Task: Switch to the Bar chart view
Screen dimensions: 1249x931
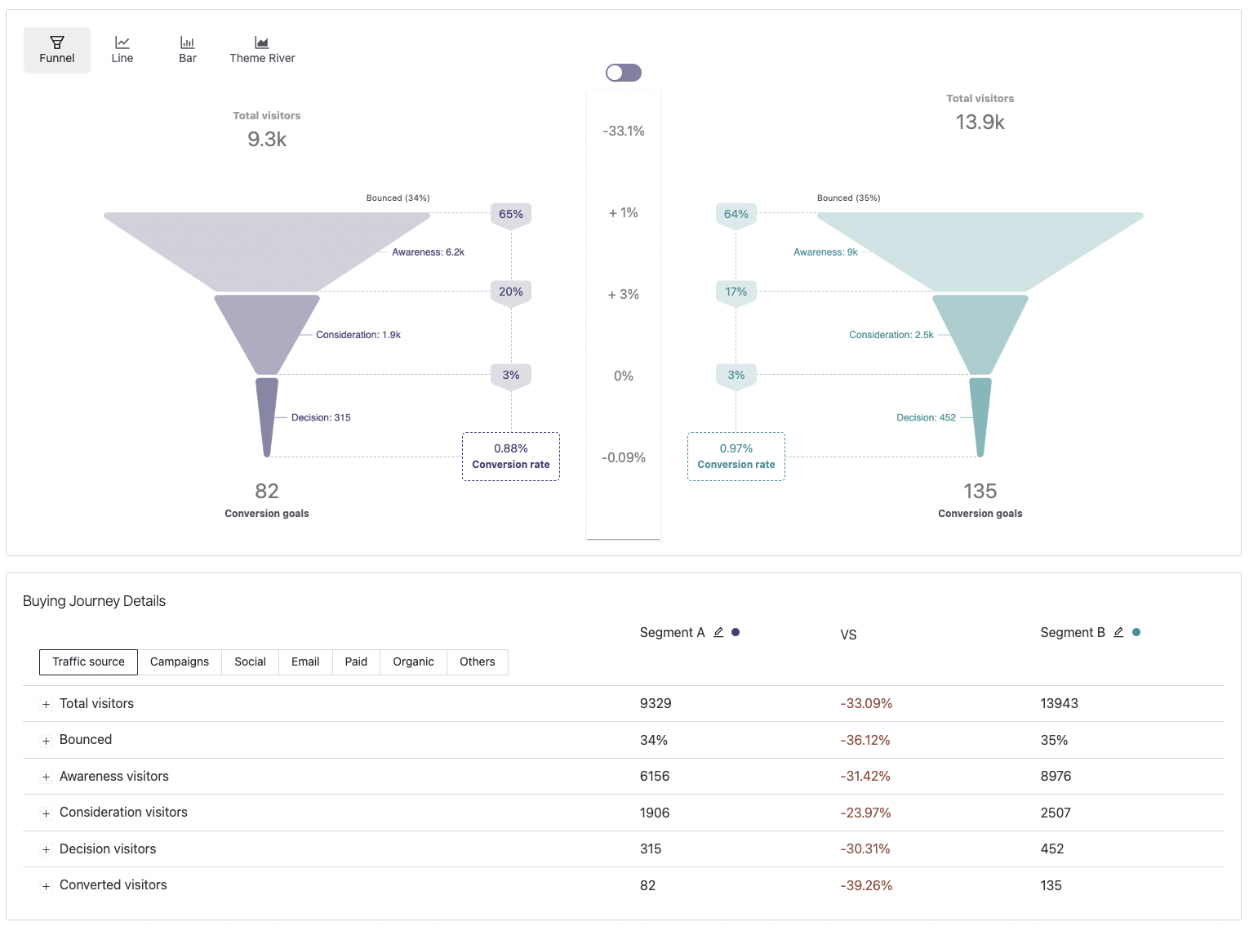Action: click(x=187, y=48)
